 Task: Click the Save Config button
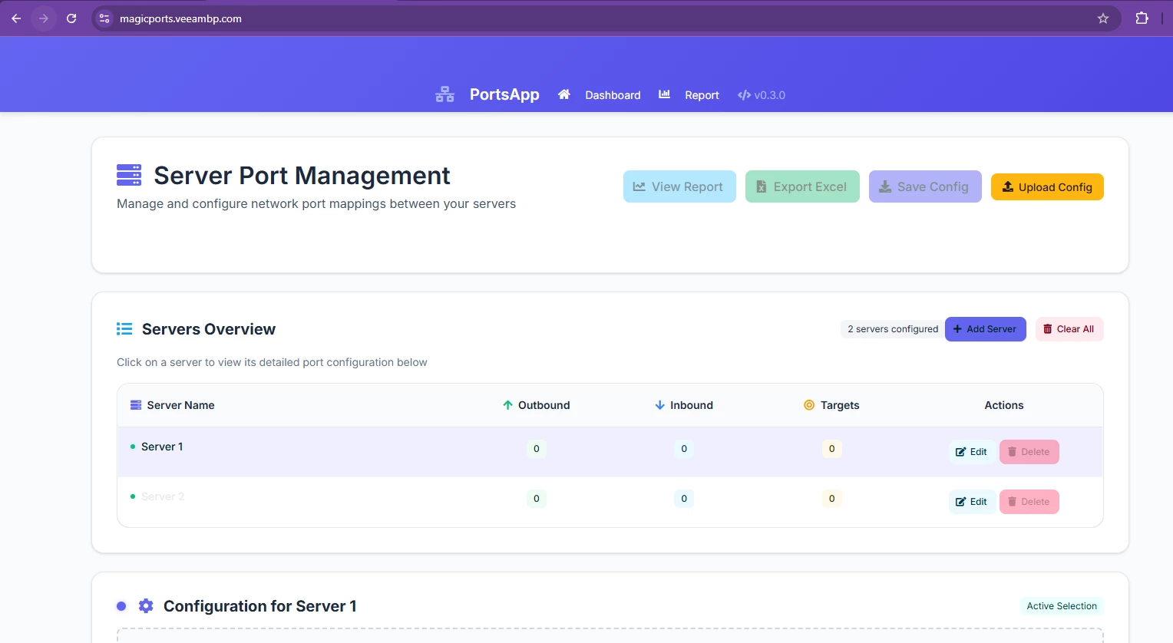(925, 186)
